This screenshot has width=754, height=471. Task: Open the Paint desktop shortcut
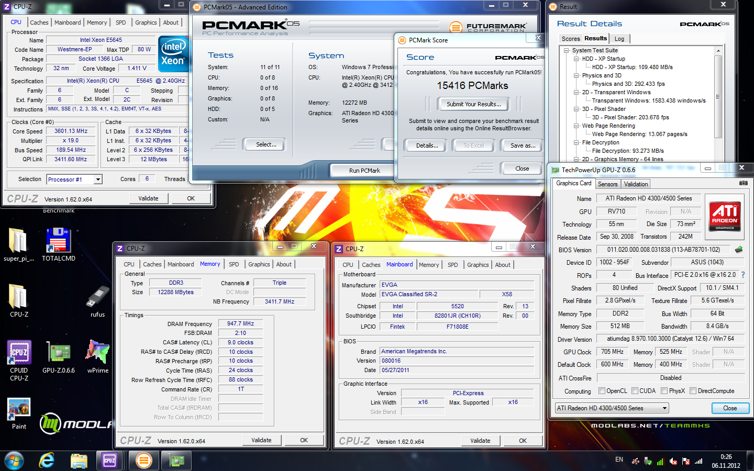(19, 413)
